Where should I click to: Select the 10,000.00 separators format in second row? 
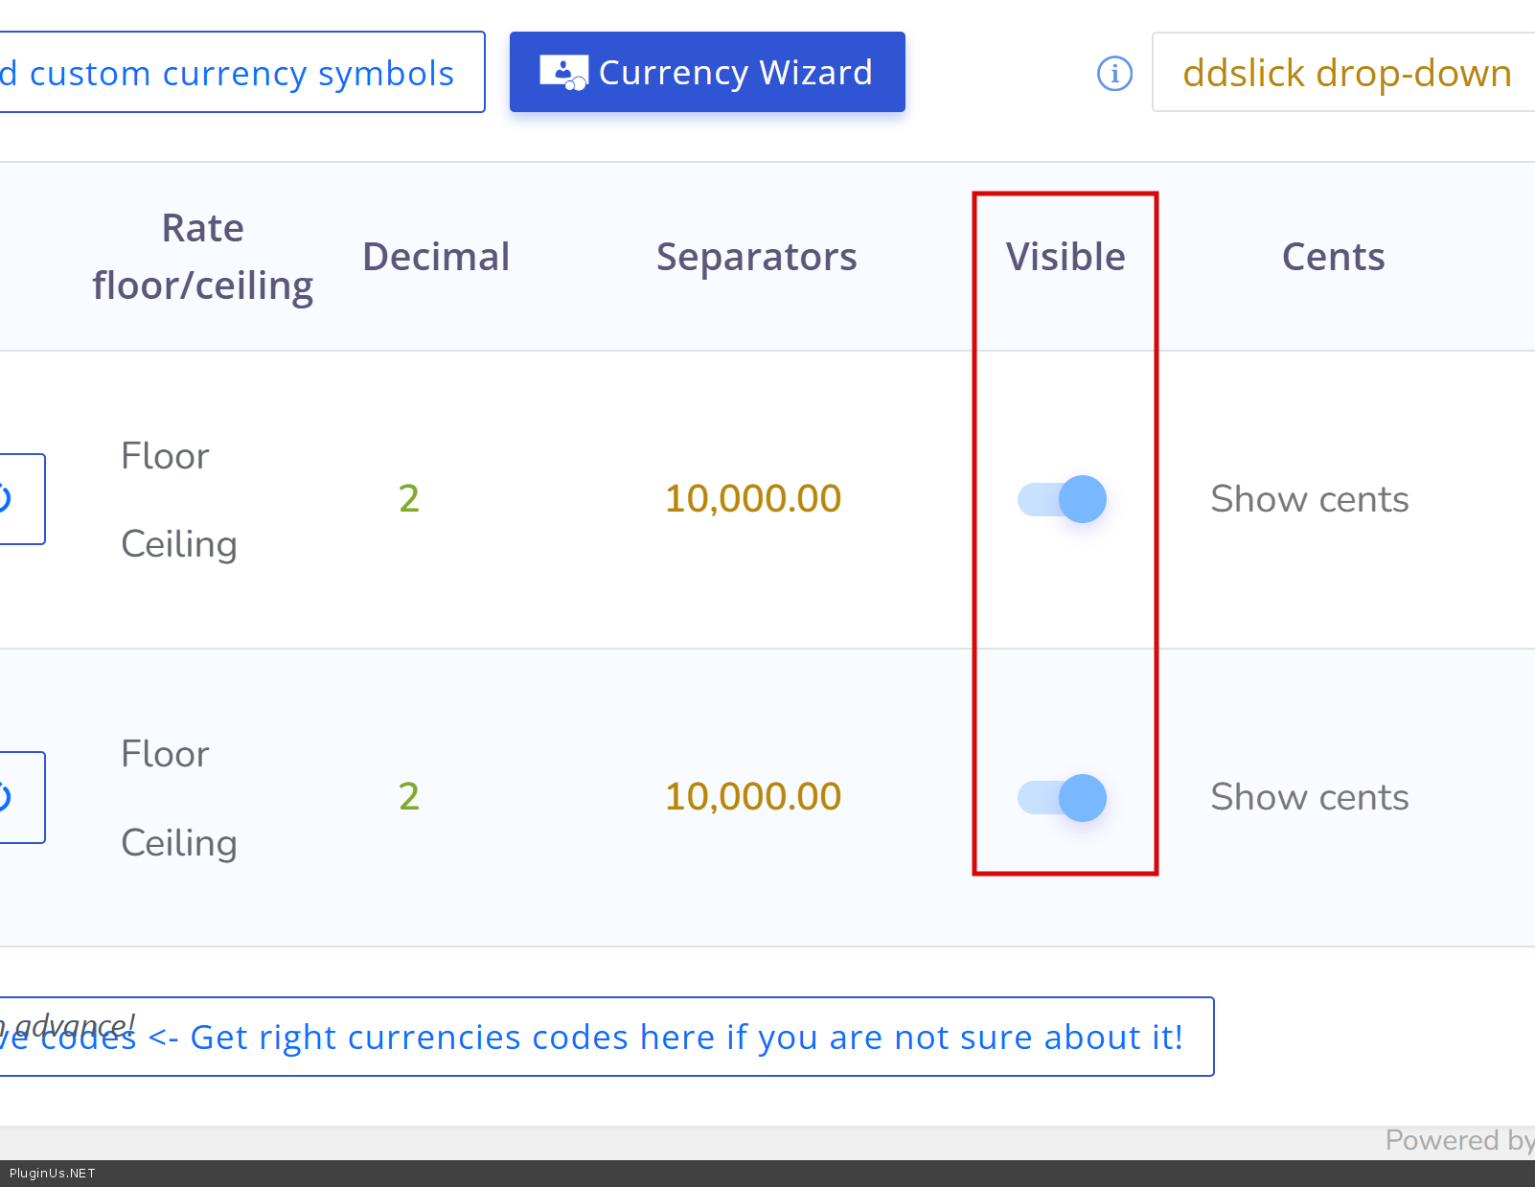tap(753, 796)
